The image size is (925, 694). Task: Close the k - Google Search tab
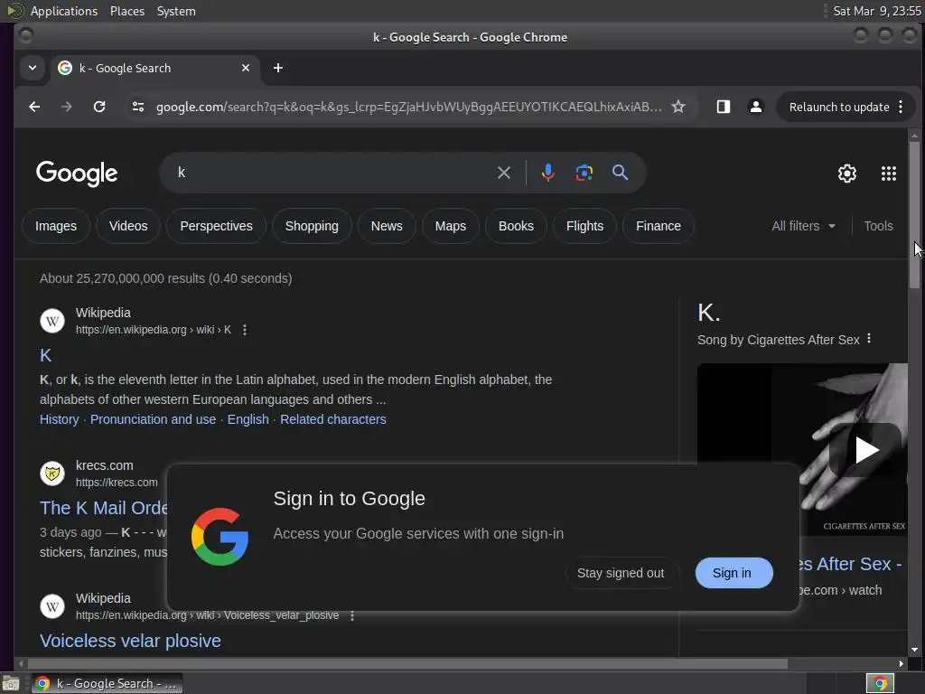[x=246, y=68]
